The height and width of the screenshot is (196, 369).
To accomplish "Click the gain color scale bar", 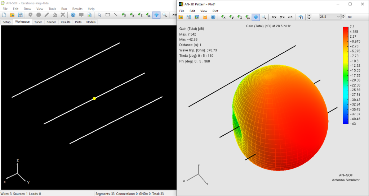I will pos(346,75).
